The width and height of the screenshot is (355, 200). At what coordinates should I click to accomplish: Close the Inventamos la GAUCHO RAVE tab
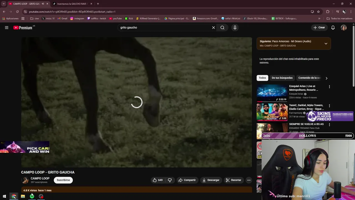[x=91, y=4]
